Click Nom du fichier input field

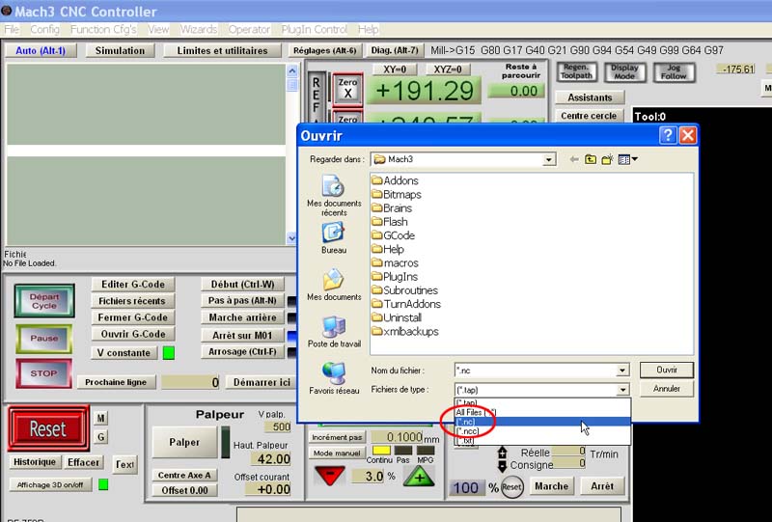[536, 371]
